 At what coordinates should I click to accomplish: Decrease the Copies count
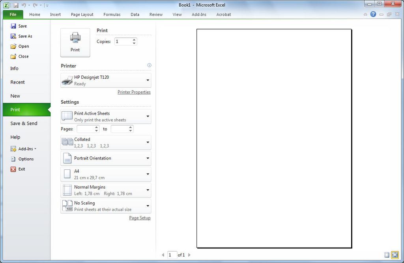134,43
